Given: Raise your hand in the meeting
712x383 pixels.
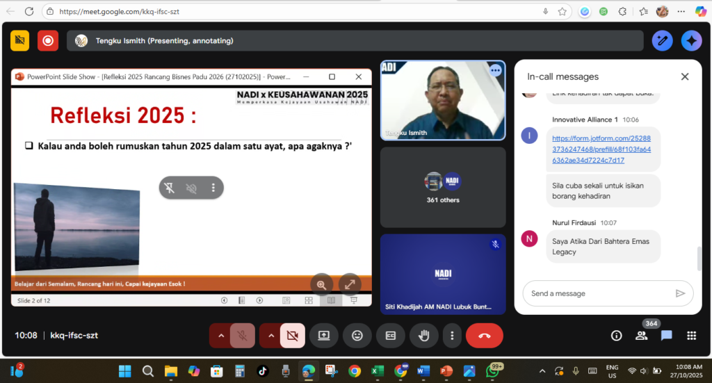Looking at the screenshot, I should pos(423,336).
